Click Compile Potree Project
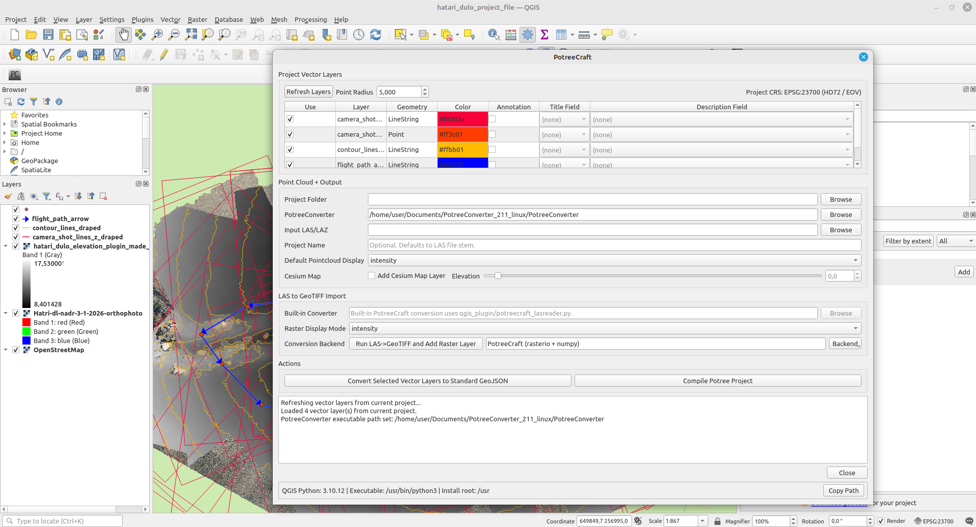This screenshot has width=976, height=527. tap(717, 381)
